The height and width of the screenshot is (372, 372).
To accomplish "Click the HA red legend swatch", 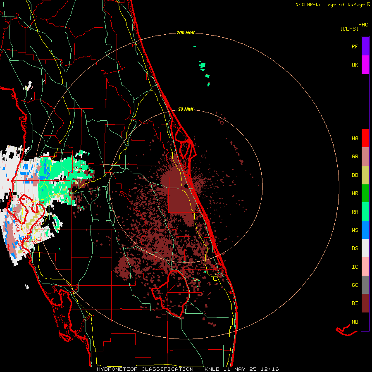I will [x=365, y=138].
